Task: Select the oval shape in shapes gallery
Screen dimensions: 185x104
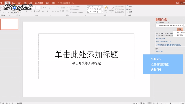Action: click(x=100, y=7)
